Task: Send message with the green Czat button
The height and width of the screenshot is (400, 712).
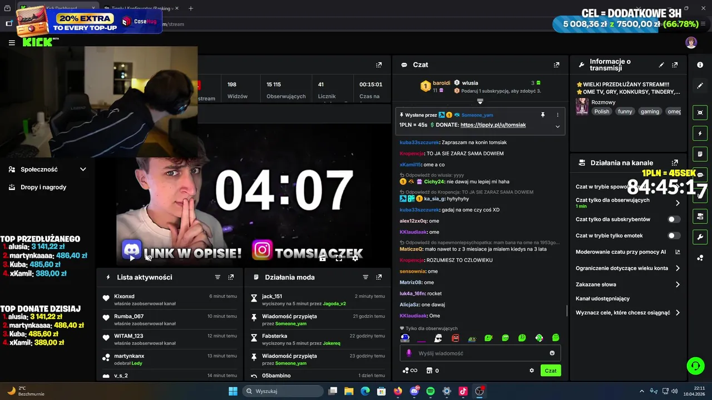Action: tap(551, 371)
